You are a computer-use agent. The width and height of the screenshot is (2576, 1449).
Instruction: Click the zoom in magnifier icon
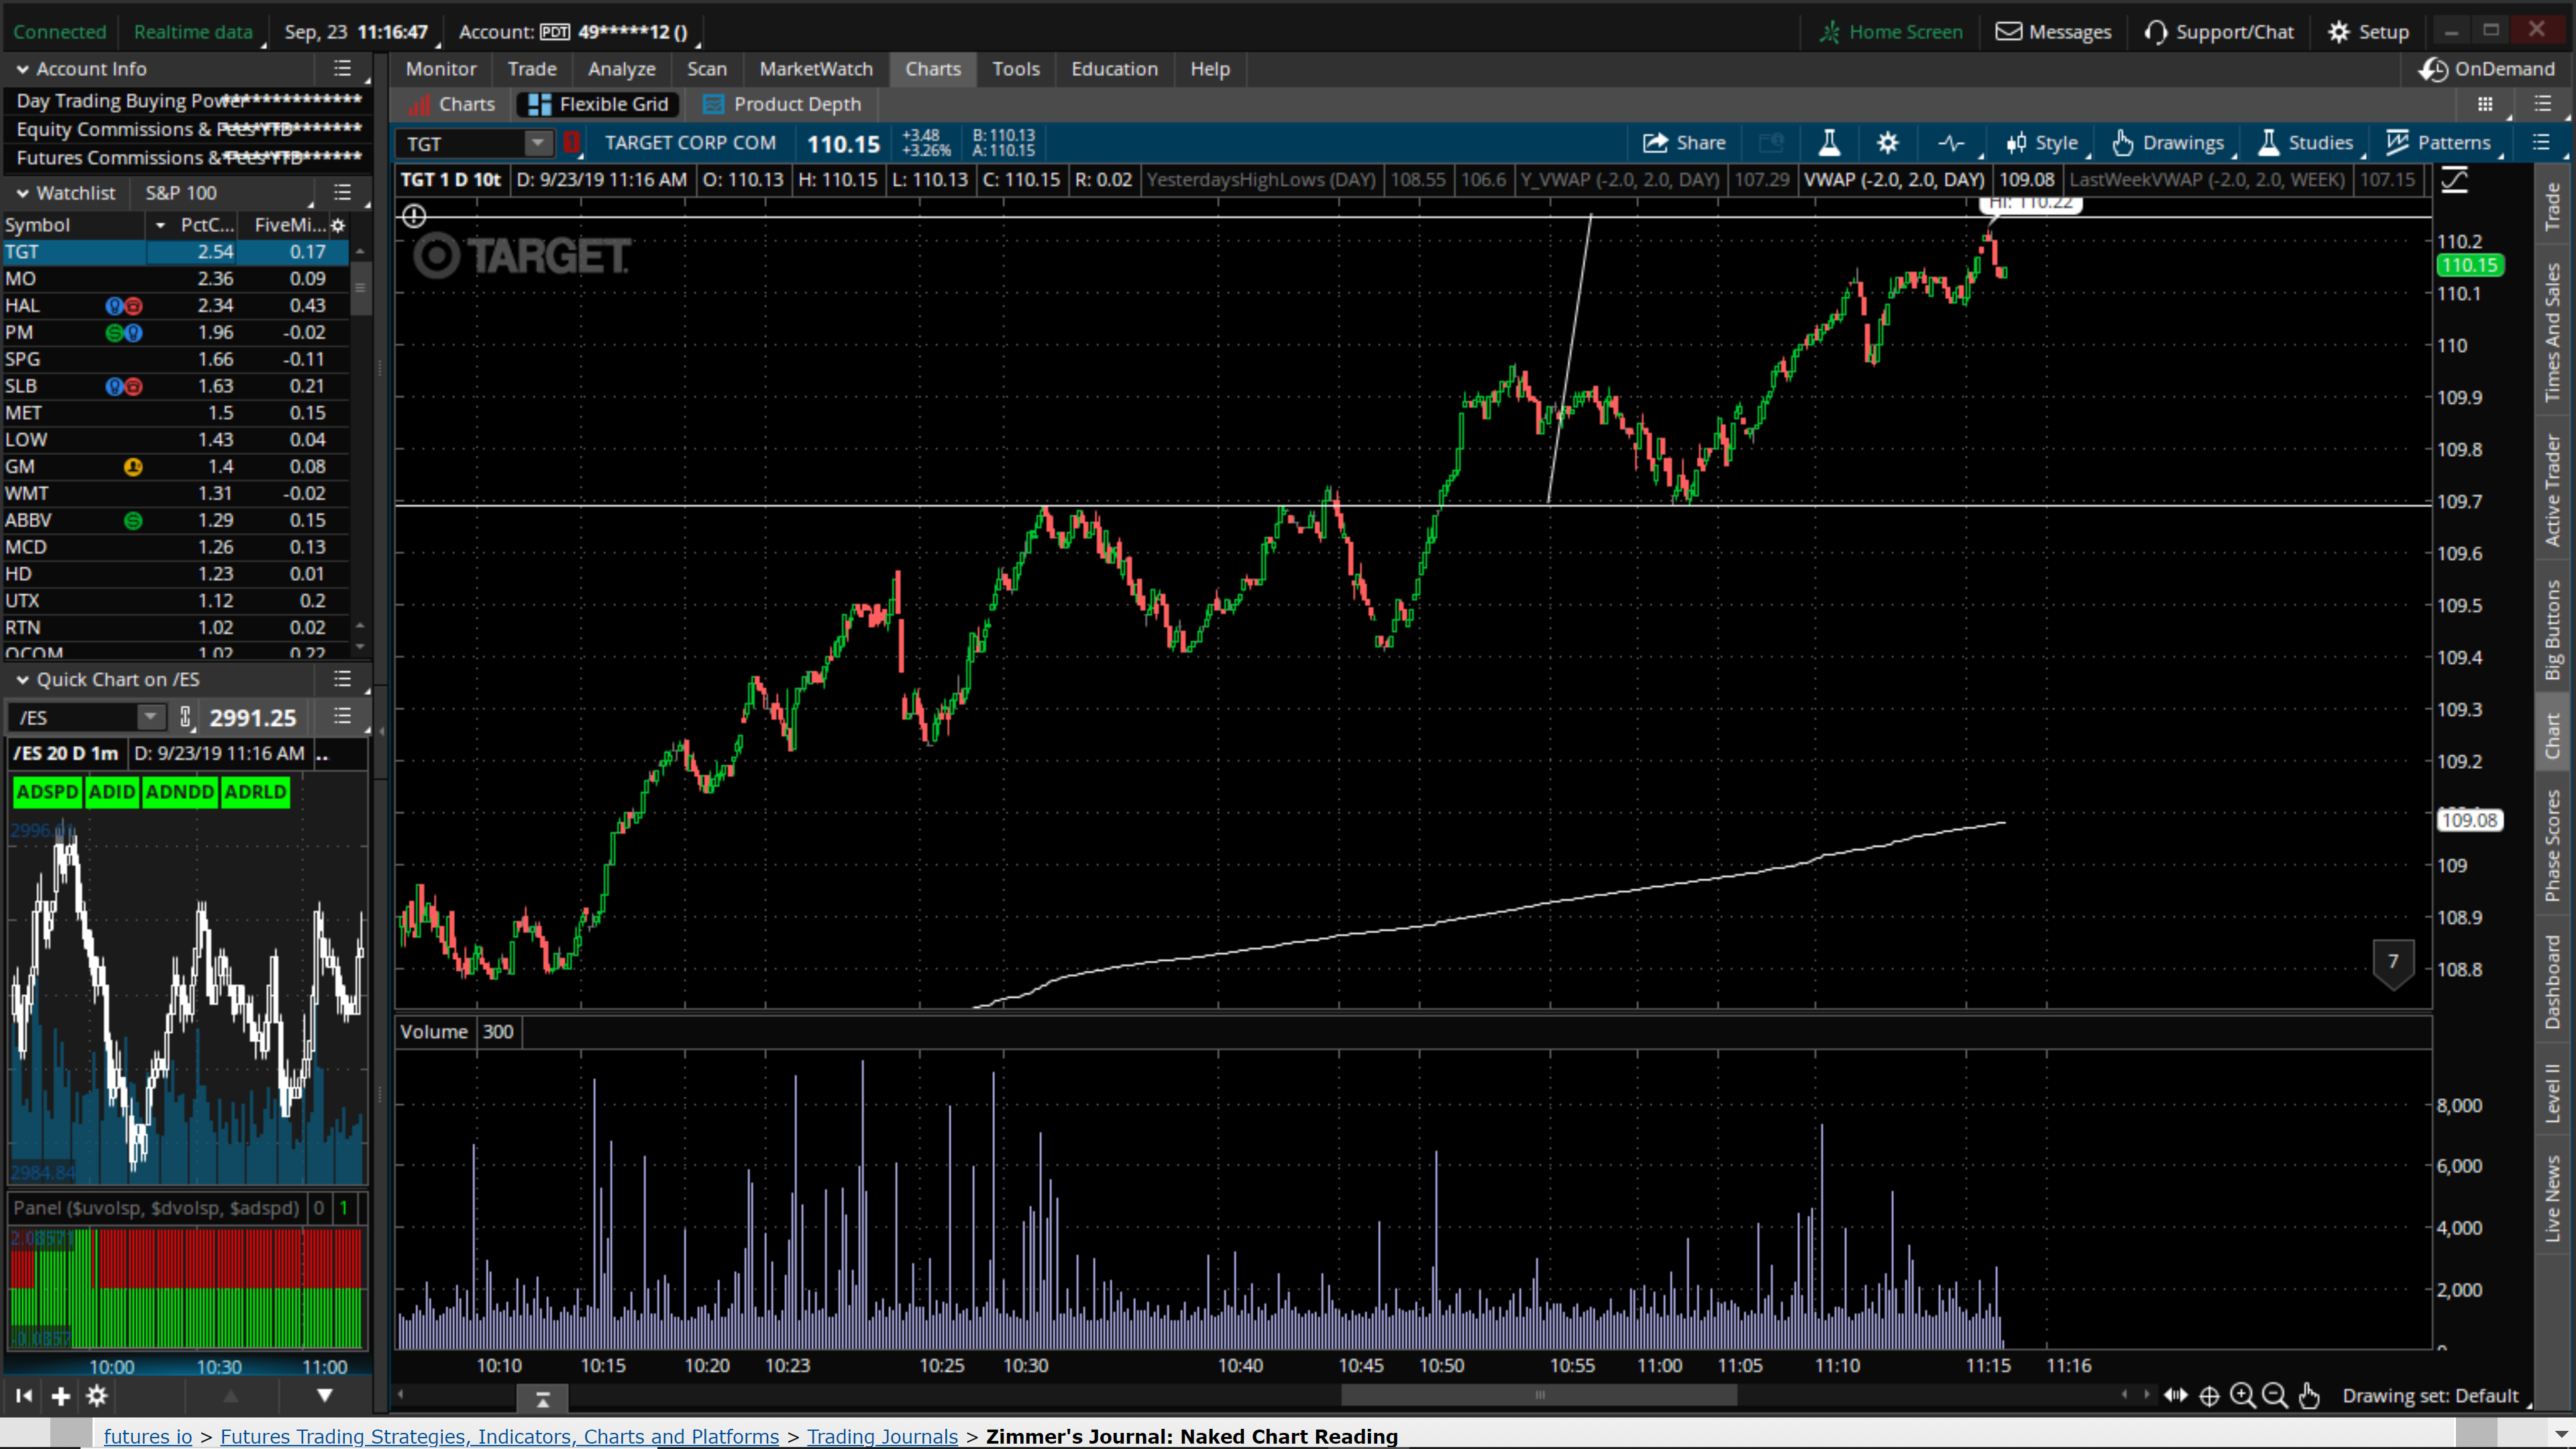(x=2243, y=1395)
